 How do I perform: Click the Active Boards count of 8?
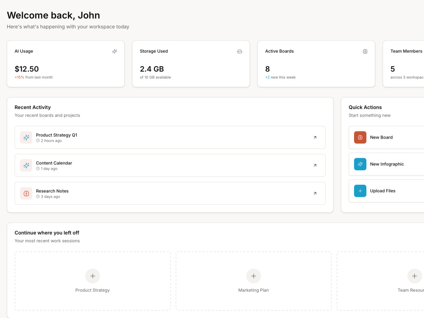[268, 69]
